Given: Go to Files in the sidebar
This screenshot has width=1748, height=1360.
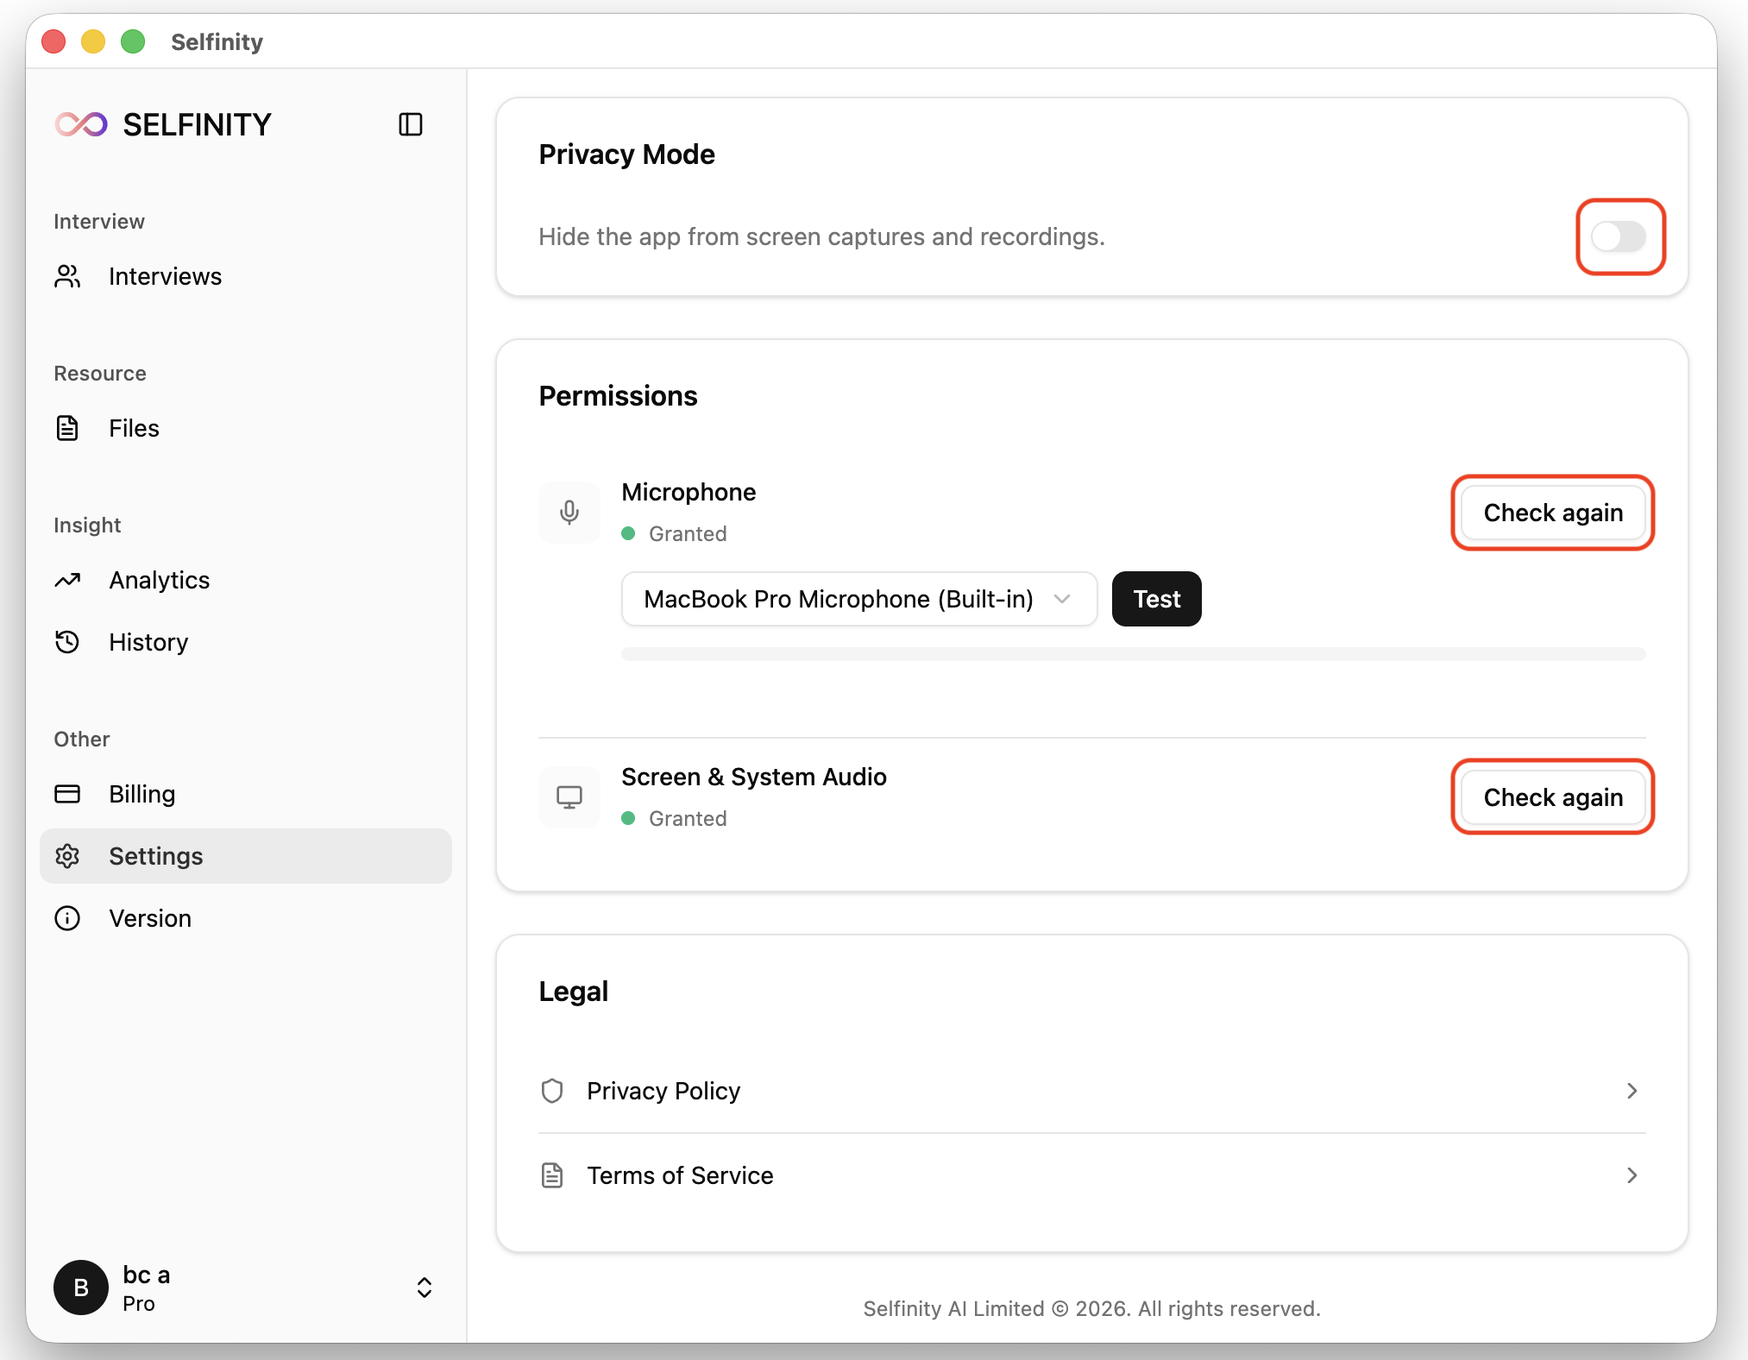Looking at the screenshot, I should pyautogui.click(x=246, y=428).
